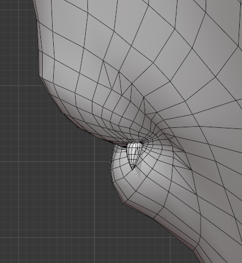Viewport: 242px width, 263px height.
Task: Click the pointed tip of the fang
Action: 132,169
